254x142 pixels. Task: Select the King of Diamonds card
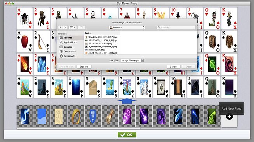(x=229, y=64)
